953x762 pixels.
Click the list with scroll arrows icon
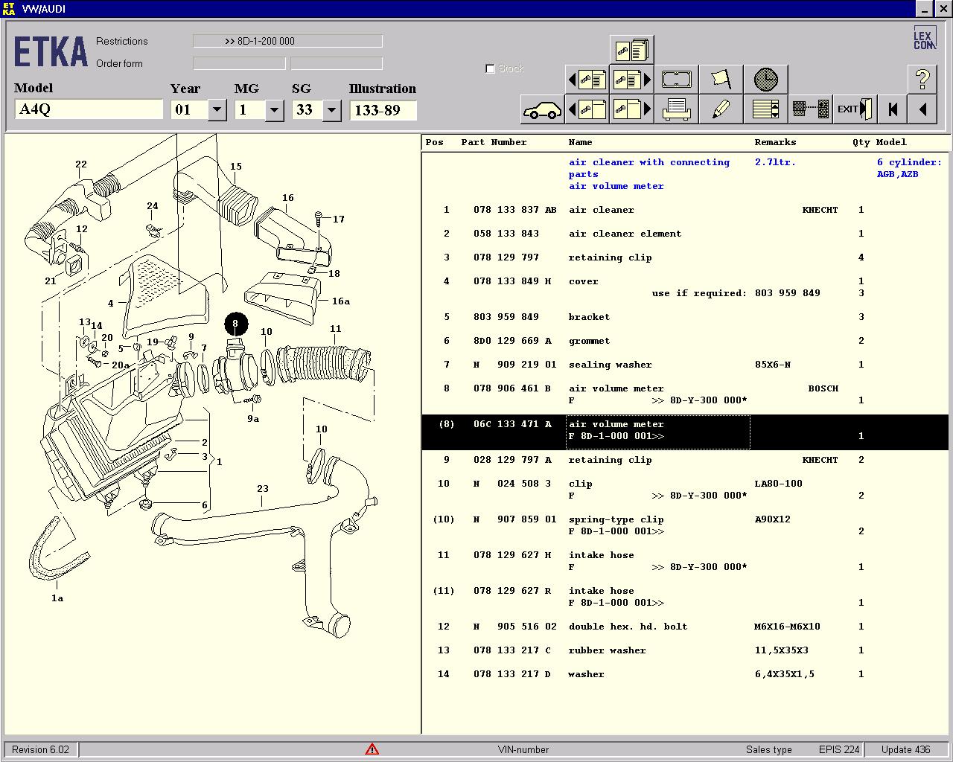[x=766, y=109]
